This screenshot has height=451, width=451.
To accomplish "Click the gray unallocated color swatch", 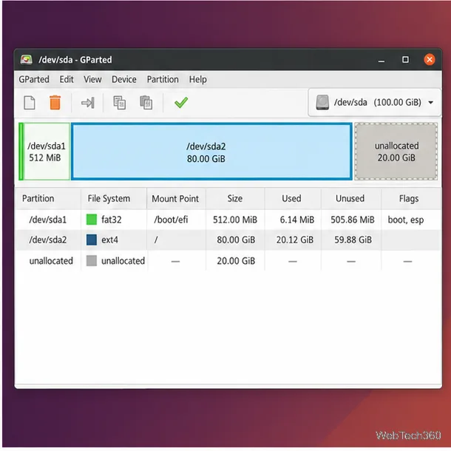I will [x=92, y=260].
